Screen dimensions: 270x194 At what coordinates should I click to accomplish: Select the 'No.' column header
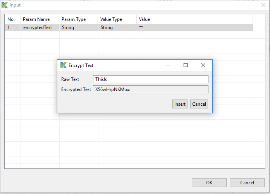[13, 19]
